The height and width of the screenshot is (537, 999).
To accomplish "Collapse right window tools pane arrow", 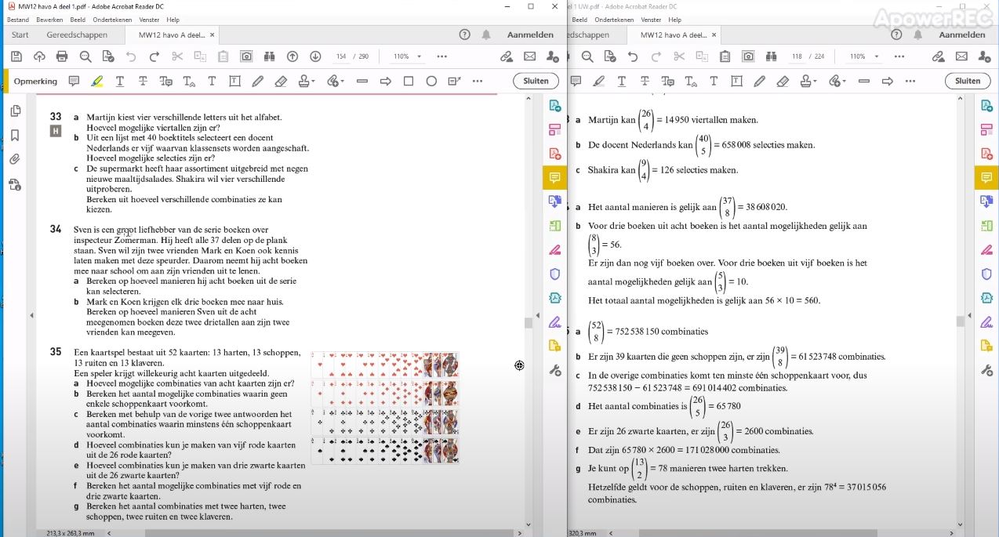I will 970,315.
